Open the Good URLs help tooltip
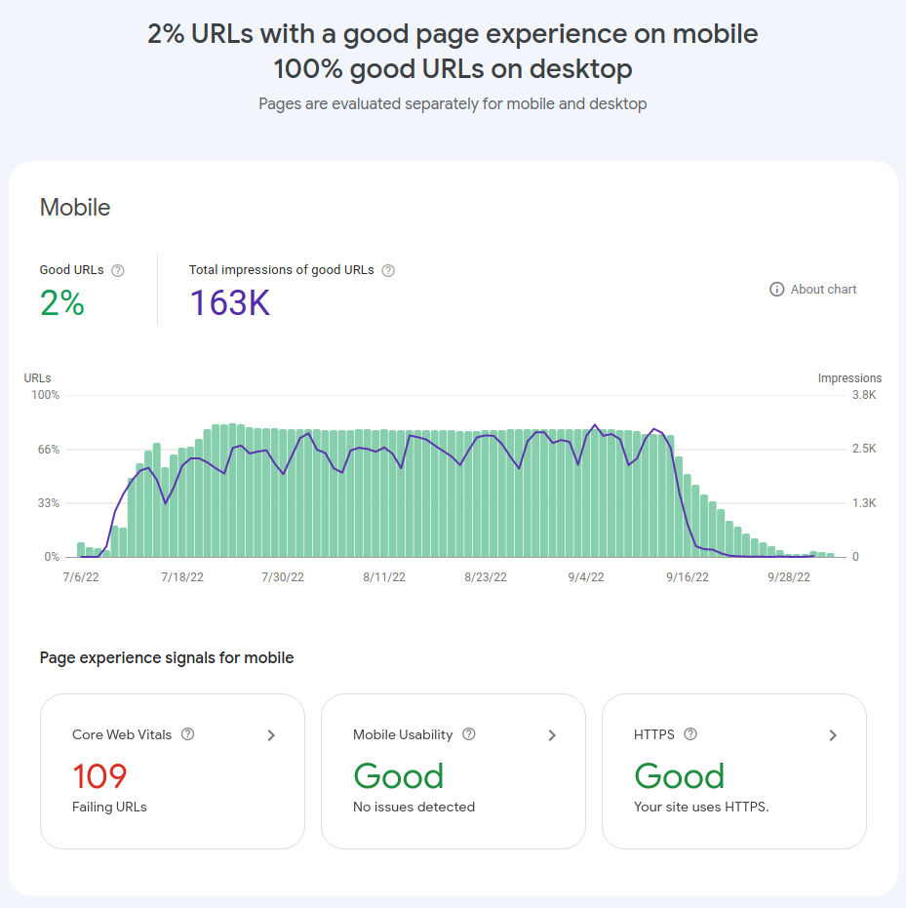Screen dimensions: 906x908 point(118,269)
